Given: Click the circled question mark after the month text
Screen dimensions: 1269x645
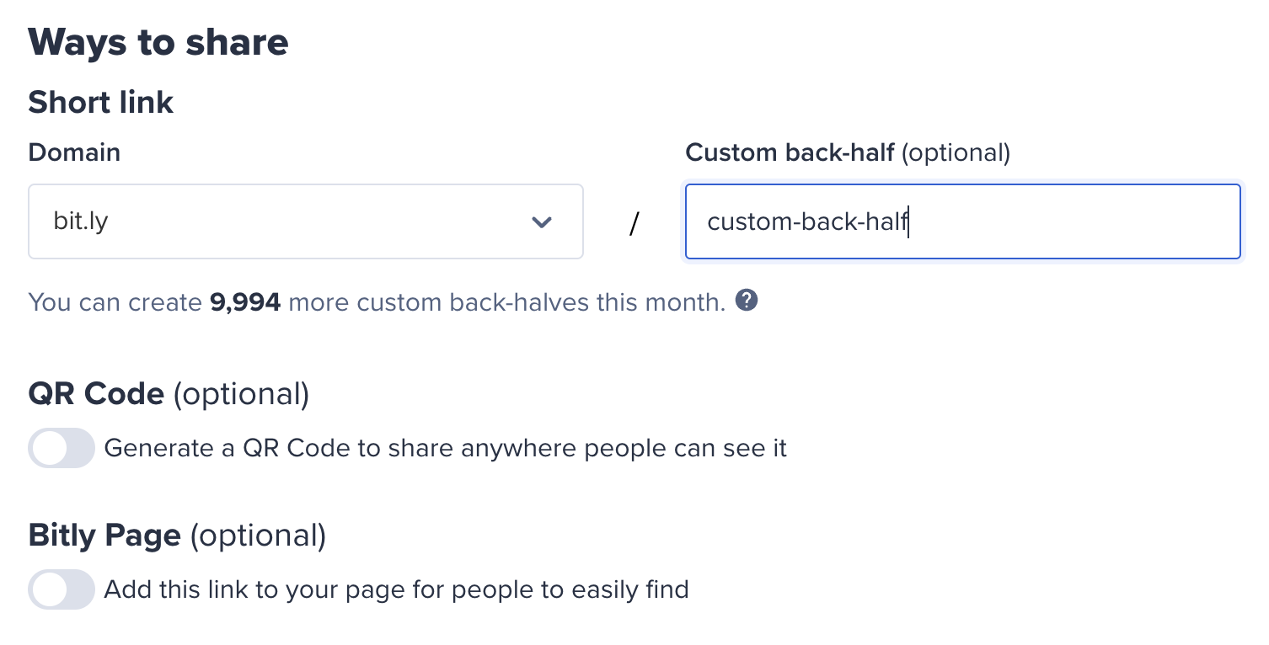Looking at the screenshot, I should coord(748,301).
